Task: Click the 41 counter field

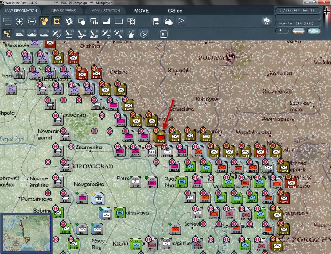Action: (282, 31)
